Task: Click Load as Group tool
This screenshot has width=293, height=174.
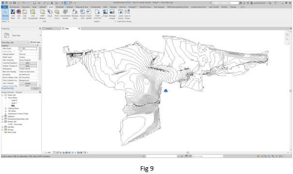Action: 127,14
